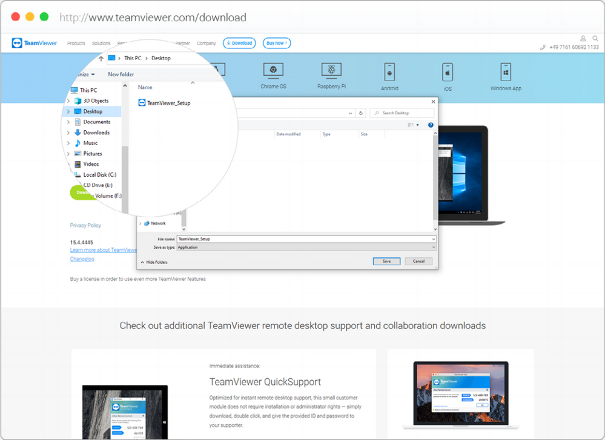The width and height of the screenshot is (605, 440).
Task: Click the Buy now button
Action: (277, 43)
